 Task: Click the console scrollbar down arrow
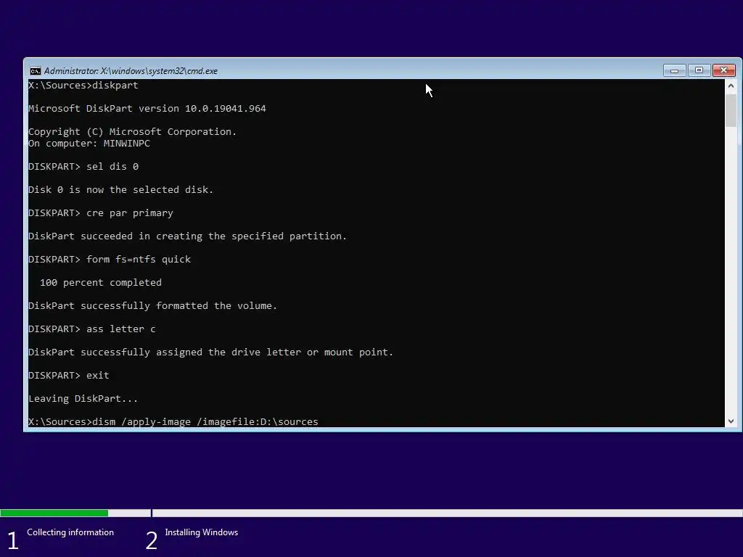point(731,421)
